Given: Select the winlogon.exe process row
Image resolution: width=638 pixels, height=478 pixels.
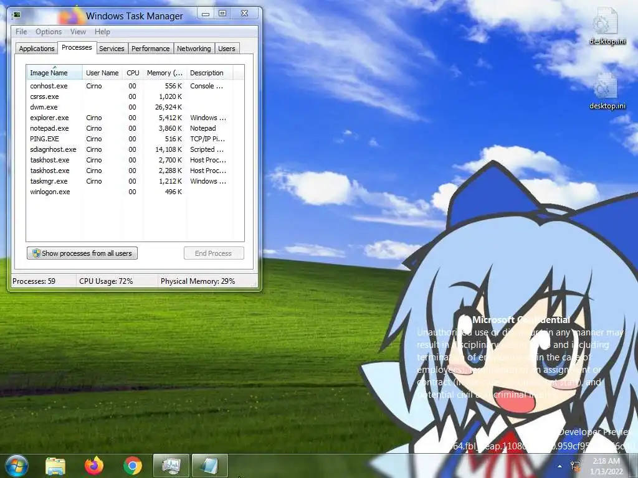Looking at the screenshot, I should pos(135,192).
